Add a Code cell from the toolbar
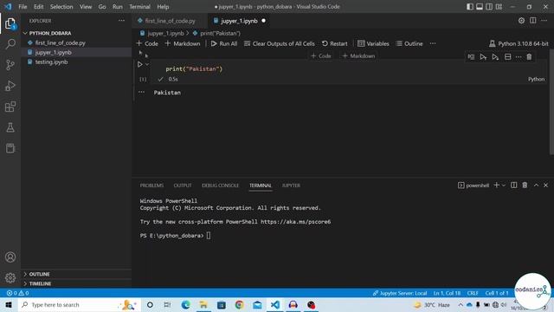 pyautogui.click(x=147, y=44)
